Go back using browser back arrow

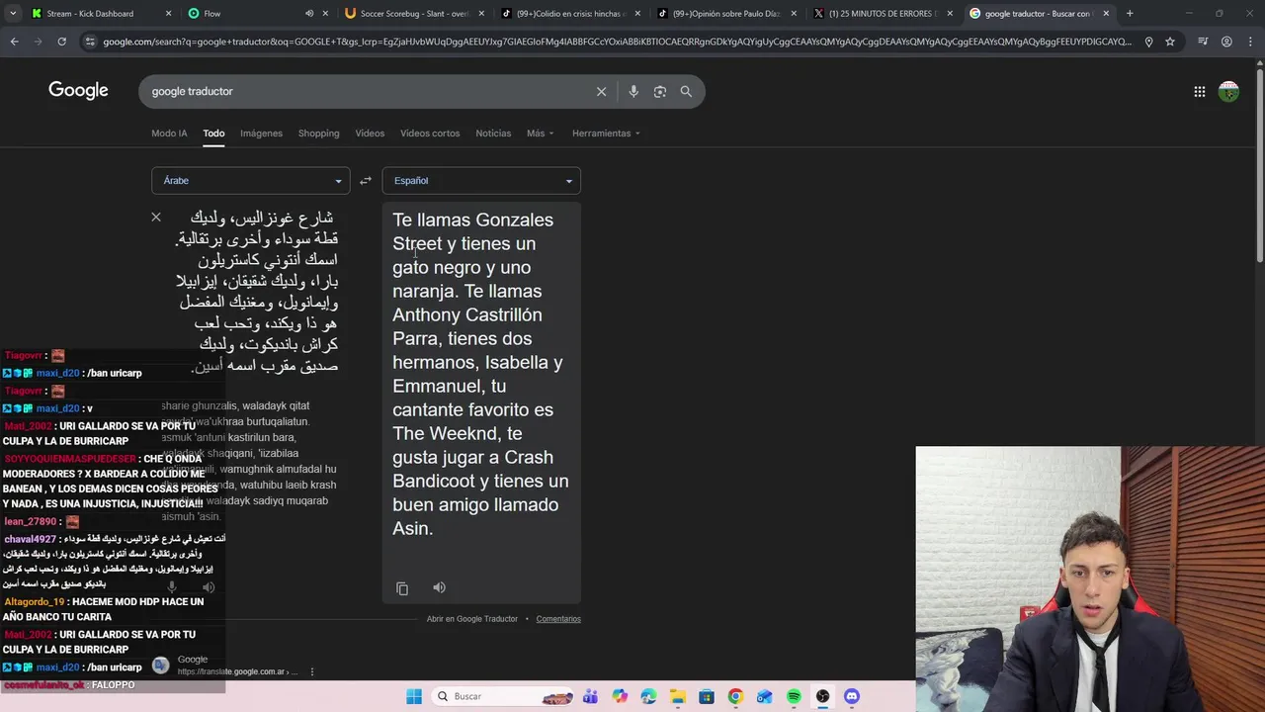point(14,42)
